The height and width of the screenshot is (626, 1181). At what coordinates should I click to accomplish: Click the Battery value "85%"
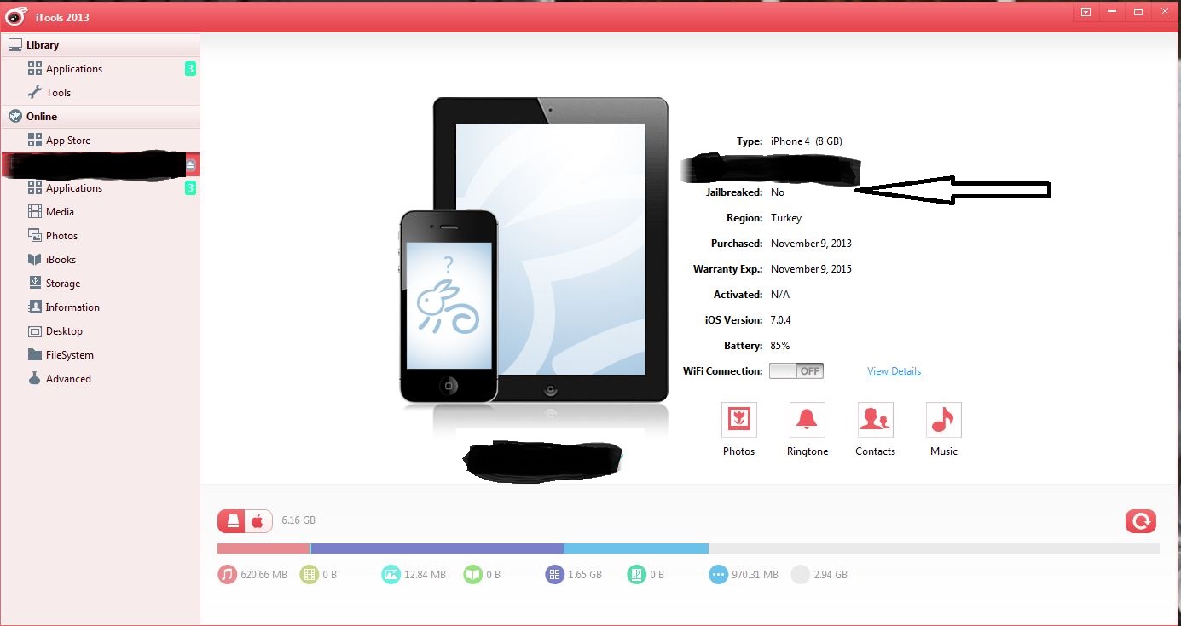[x=780, y=346]
